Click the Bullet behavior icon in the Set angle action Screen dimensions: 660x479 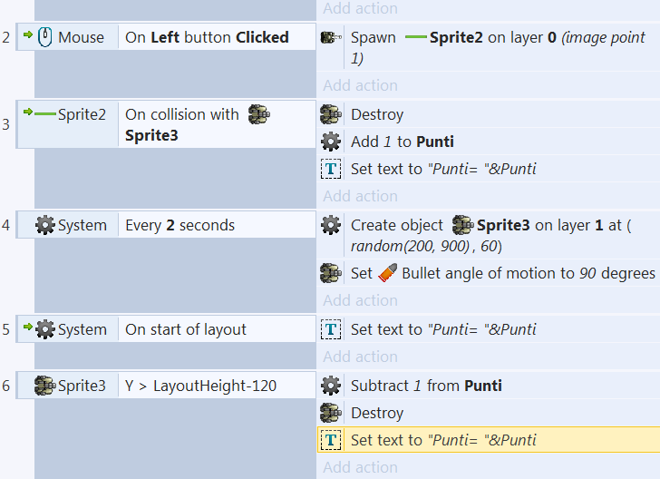point(387,273)
